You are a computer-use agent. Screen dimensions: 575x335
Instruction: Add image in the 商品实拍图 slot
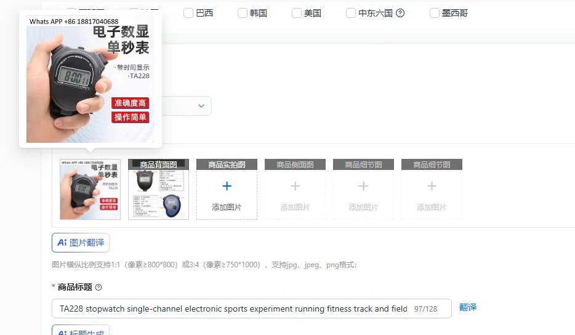(227, 189)
